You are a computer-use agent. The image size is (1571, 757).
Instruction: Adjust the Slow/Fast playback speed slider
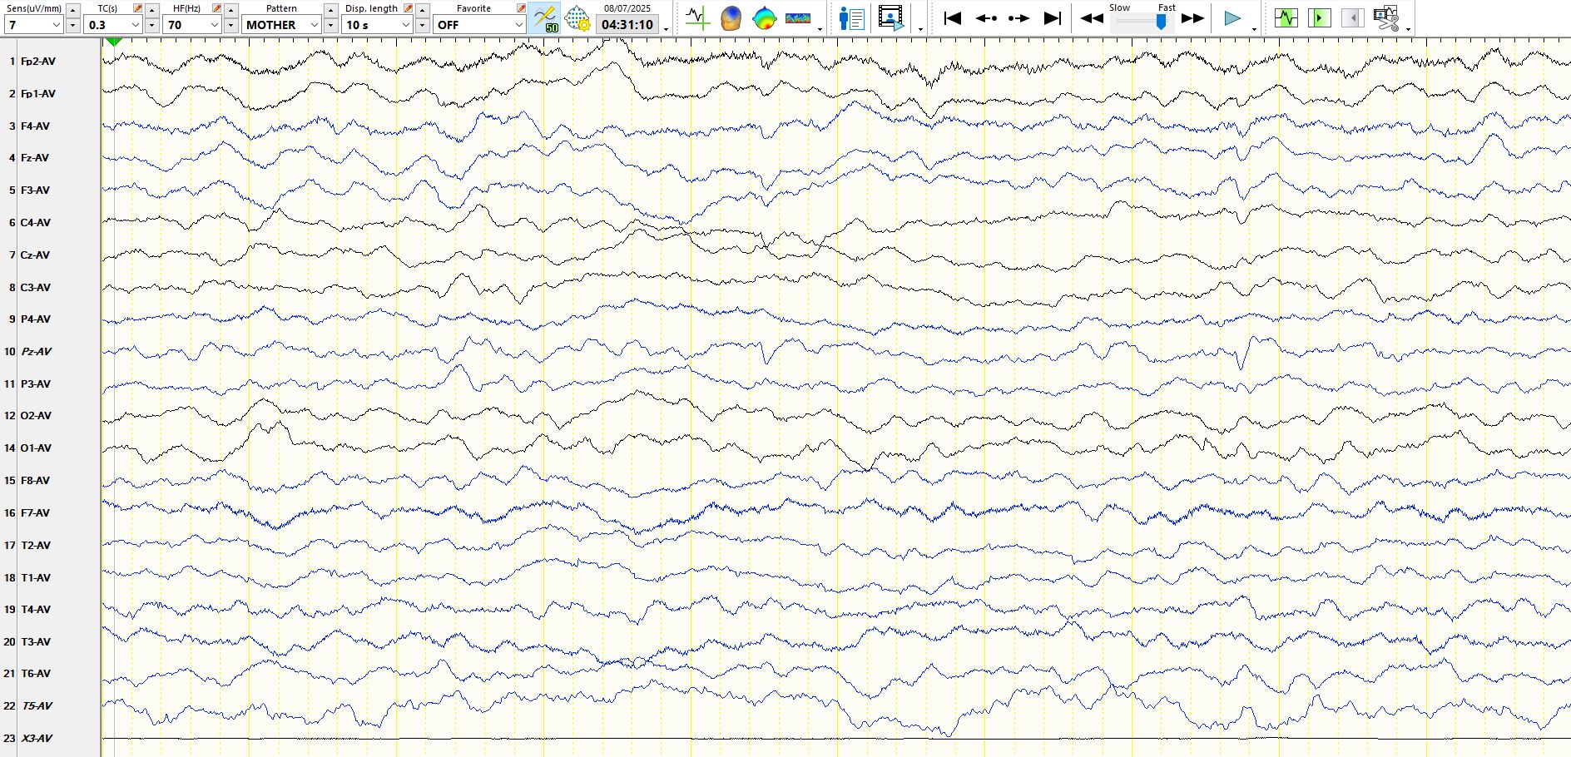click(1161, 22)
